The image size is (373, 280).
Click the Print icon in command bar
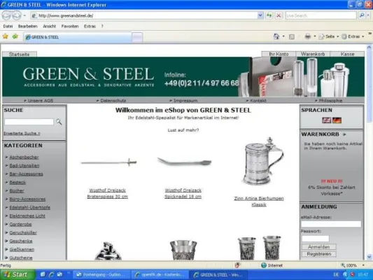[308, 36]
